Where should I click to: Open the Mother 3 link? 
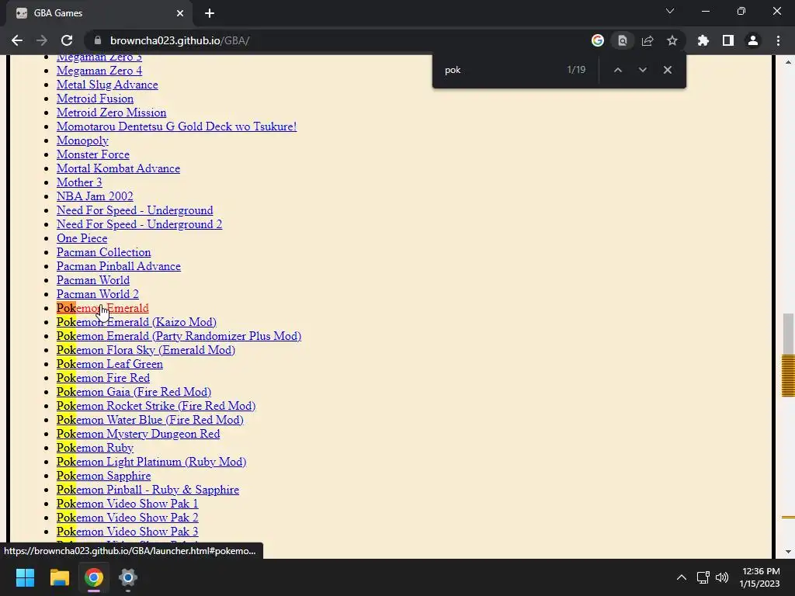[79, 182]
